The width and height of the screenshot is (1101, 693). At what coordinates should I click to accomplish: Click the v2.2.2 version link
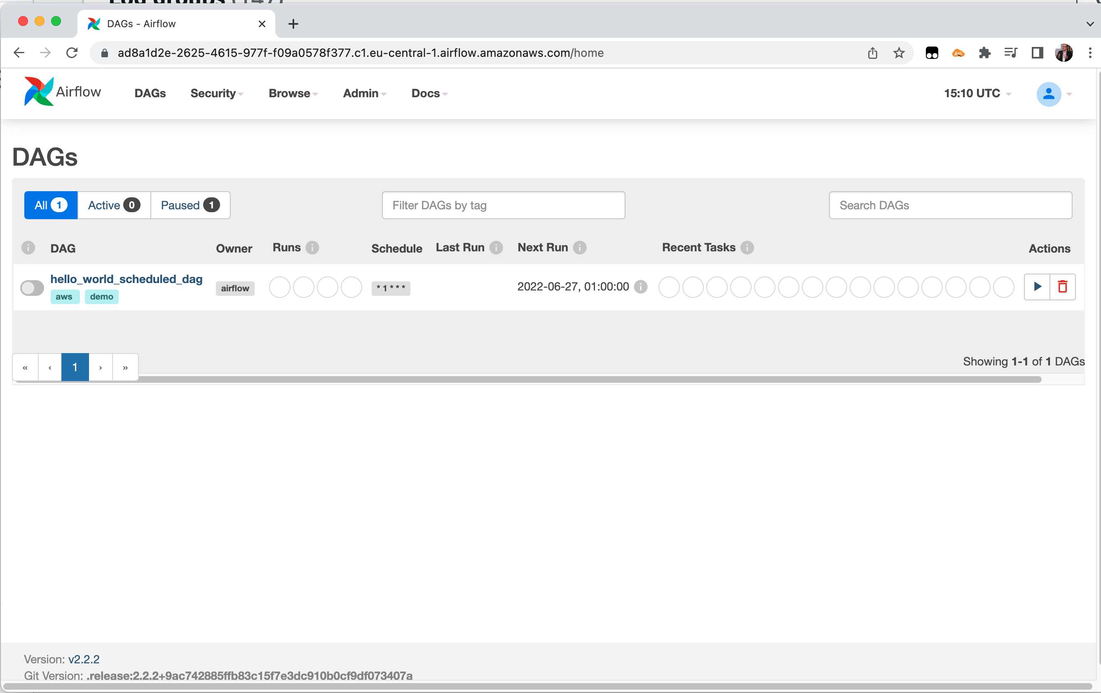tap(84, 659)
